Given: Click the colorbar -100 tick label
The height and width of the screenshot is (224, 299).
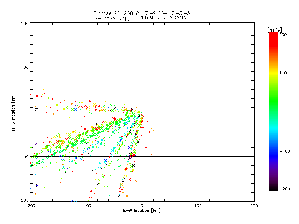Looking at the screenshot, I should point(285,152).
